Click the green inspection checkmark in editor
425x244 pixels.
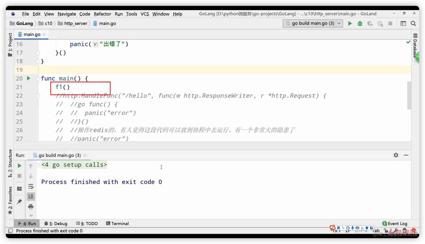(408, 42)
